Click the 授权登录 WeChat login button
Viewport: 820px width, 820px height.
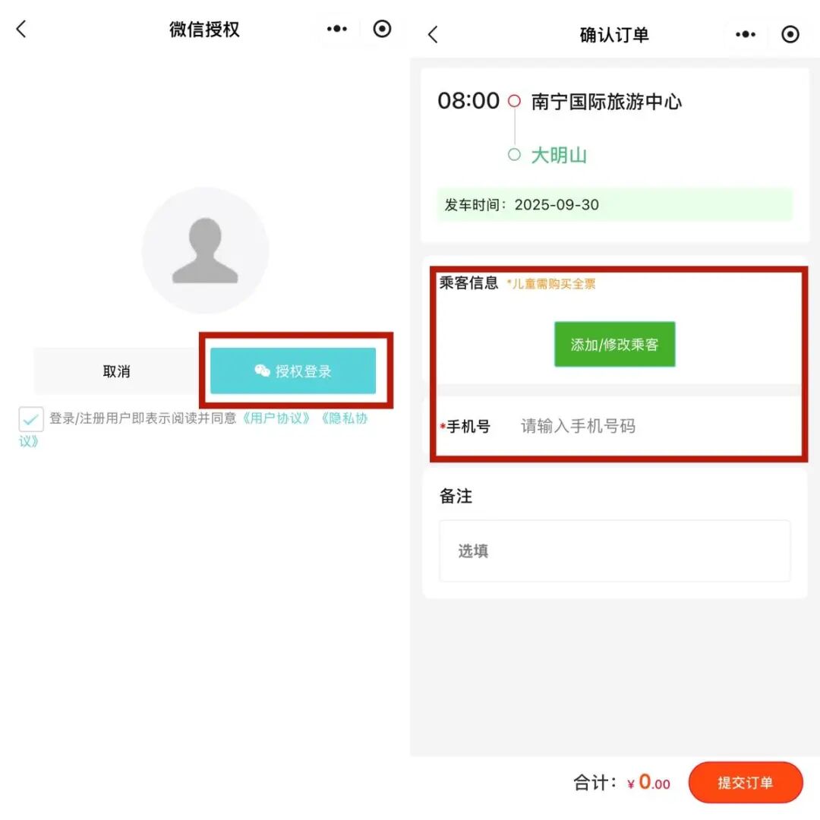coord(293,371)
